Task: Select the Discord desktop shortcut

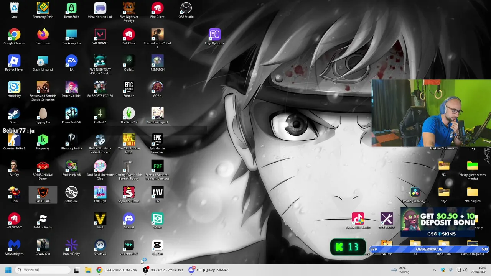Action: coord(129,221)
